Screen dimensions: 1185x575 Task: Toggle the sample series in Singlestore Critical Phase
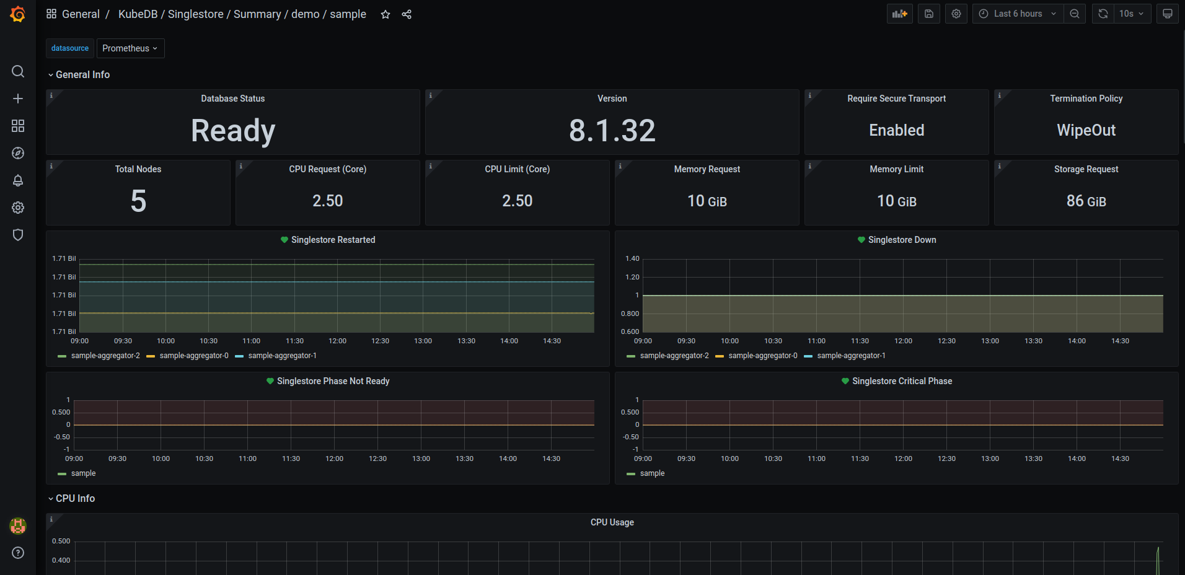click(x=652, y=473)
